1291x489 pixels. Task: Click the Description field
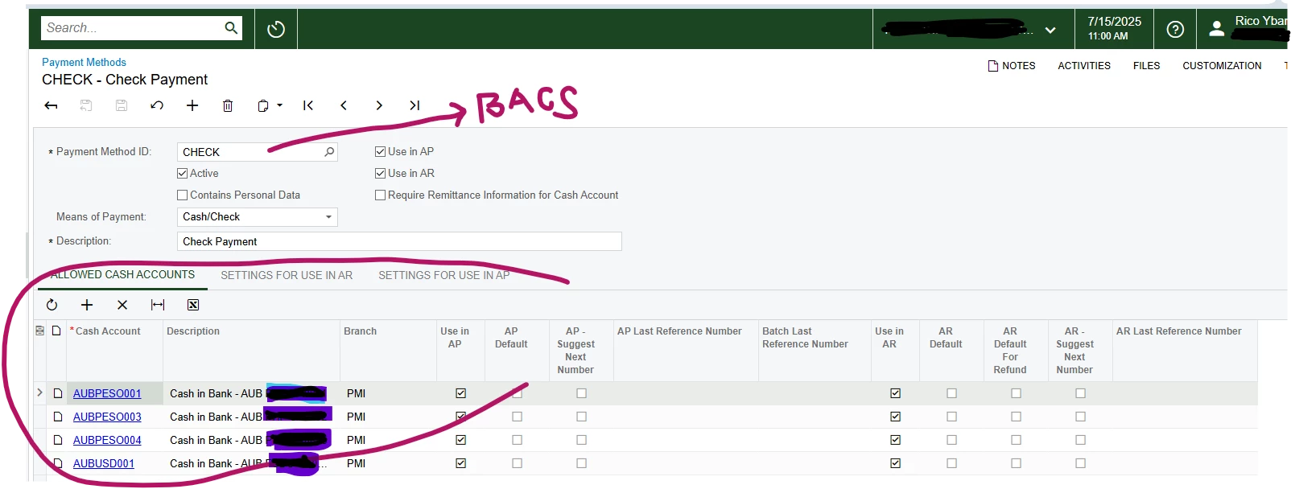point(399,241)
